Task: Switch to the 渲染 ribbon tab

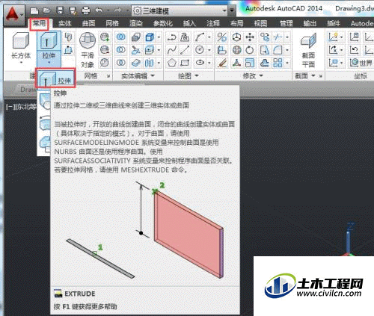Action: 136,24
